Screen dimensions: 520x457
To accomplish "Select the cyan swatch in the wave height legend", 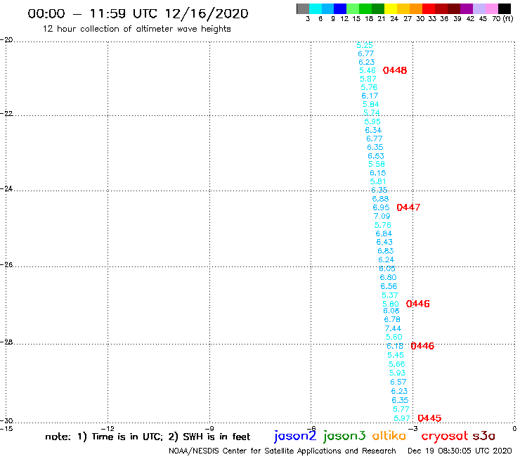I will (316, 8).
